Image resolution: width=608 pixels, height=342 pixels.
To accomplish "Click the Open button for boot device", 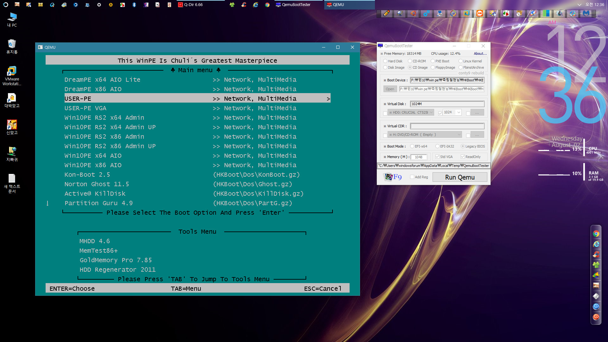I will [x=390, y=89].
